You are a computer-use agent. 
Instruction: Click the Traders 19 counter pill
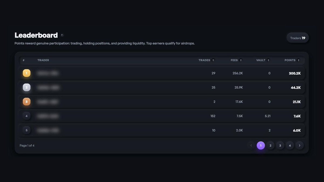[298, 38]
